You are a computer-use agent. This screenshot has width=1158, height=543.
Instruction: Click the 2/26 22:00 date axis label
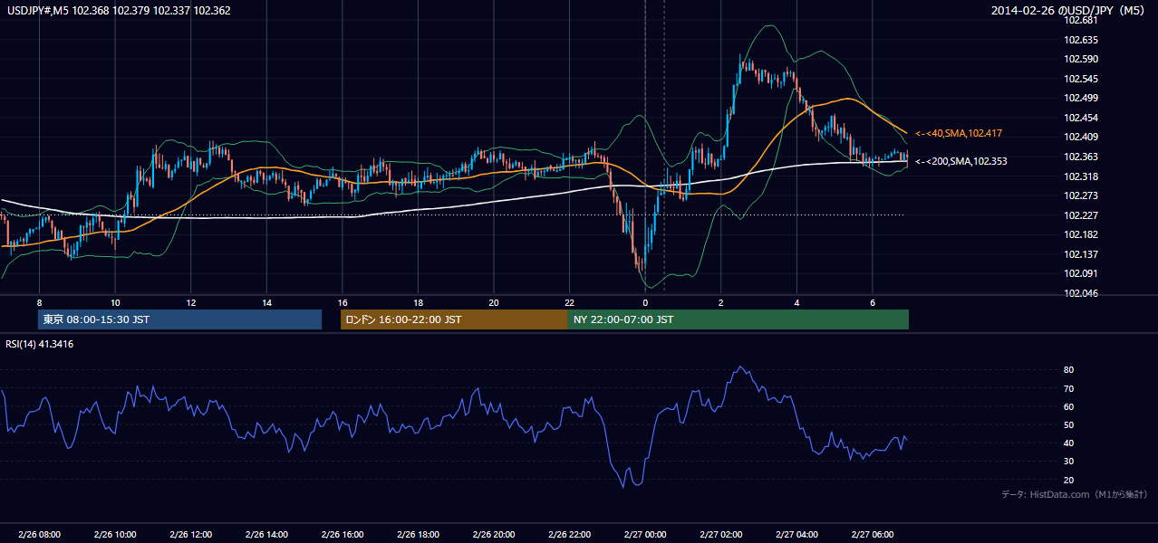pyautogui.click(x=569, y=535)
